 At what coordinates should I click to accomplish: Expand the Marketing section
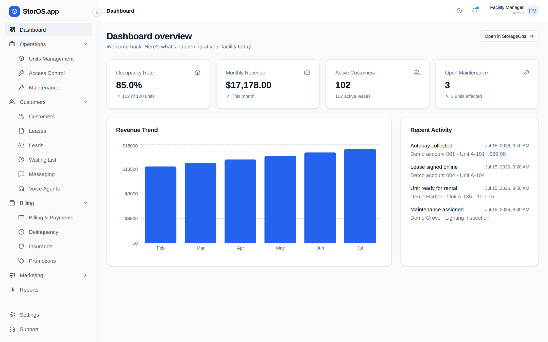(48, 275)
